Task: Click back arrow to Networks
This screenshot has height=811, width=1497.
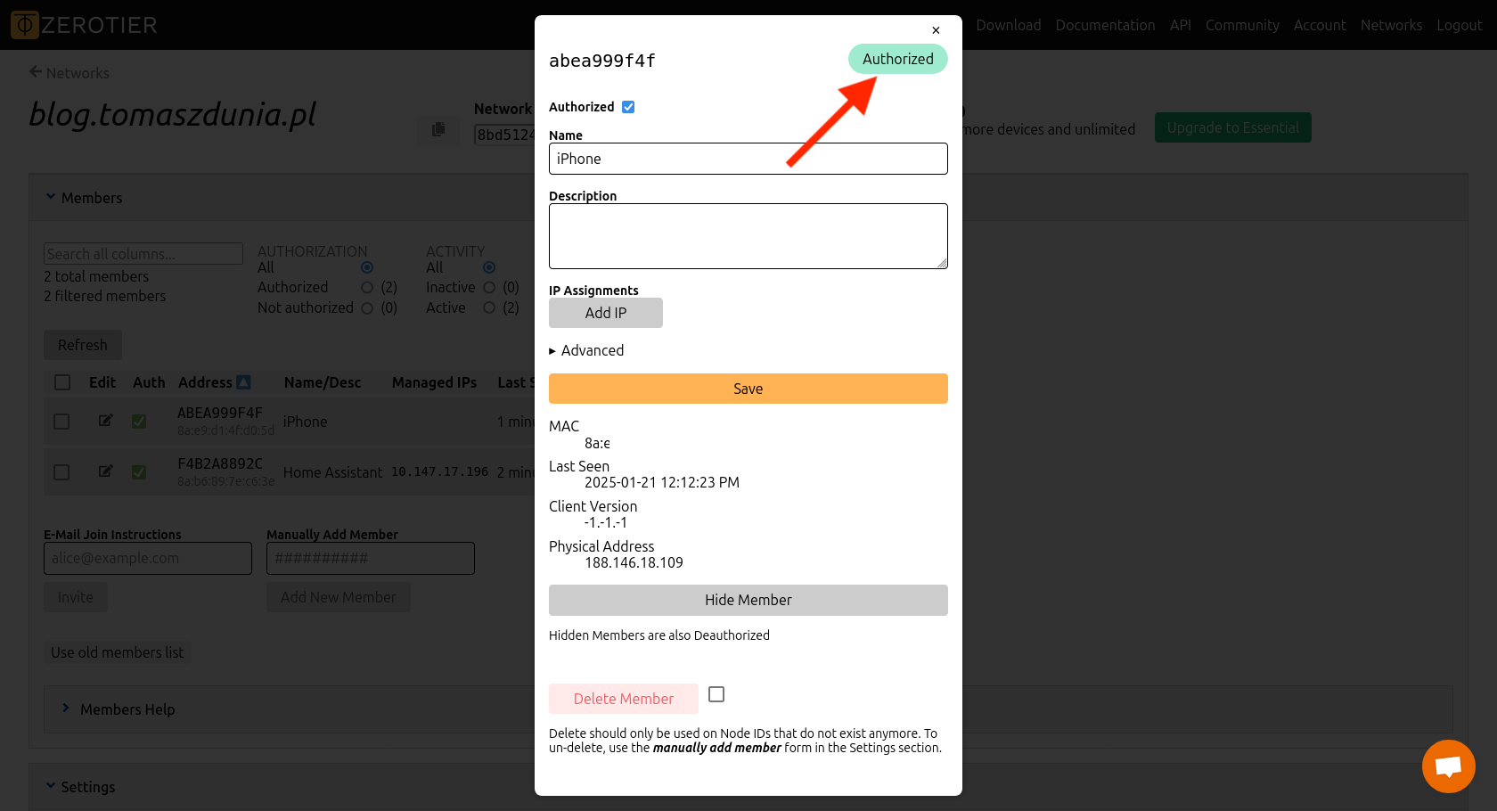Action: pyautogui.click(x=36, y=72)
